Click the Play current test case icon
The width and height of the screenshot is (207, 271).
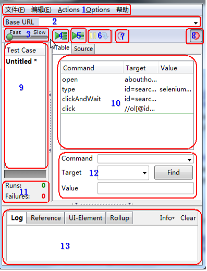coord(78,36)
